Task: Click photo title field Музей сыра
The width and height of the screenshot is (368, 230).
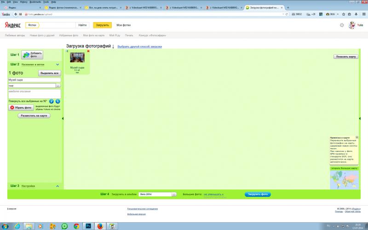Action: [x=34, y=80]
